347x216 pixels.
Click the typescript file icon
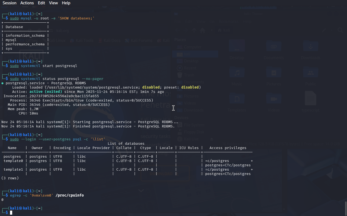coord(310,99)
